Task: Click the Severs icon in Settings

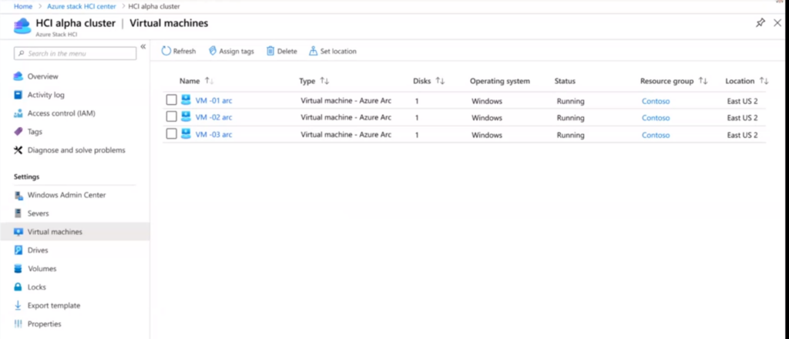Action: point(18,213)
